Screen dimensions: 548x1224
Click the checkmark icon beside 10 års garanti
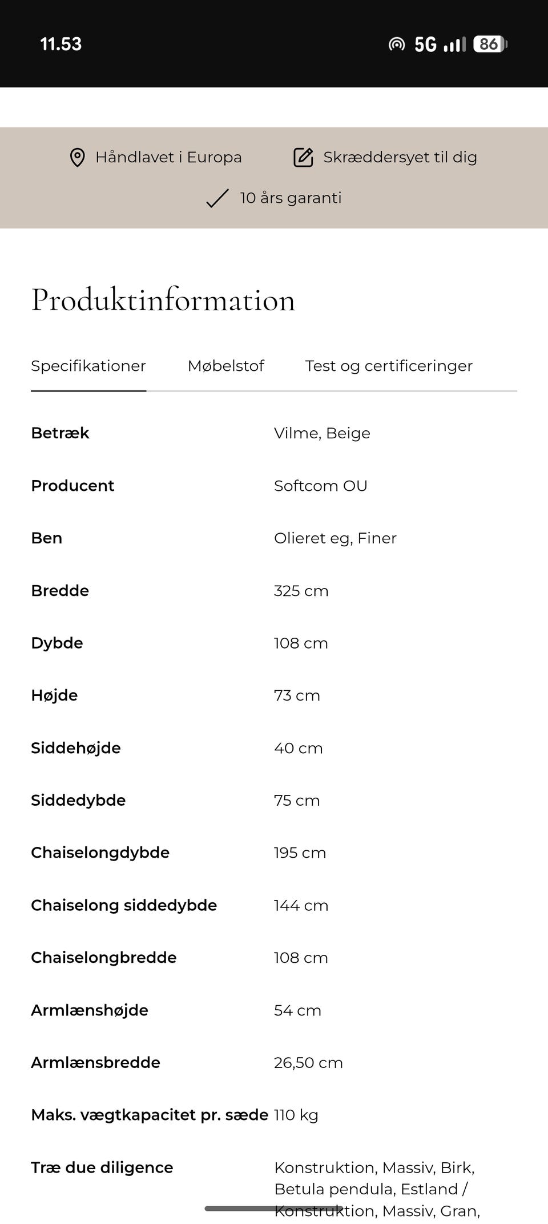pyautogui.click(x=216, y=199)
